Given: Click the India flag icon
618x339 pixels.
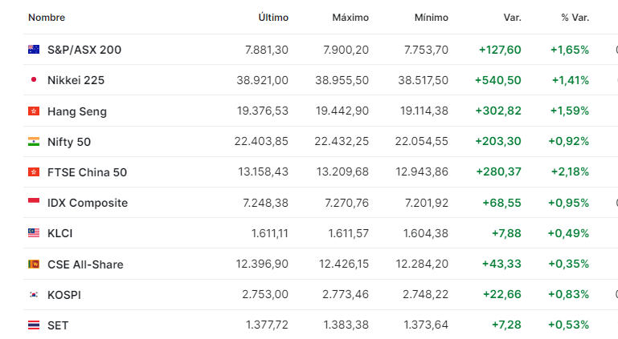Looking at the screenshot, I should 34,142.
